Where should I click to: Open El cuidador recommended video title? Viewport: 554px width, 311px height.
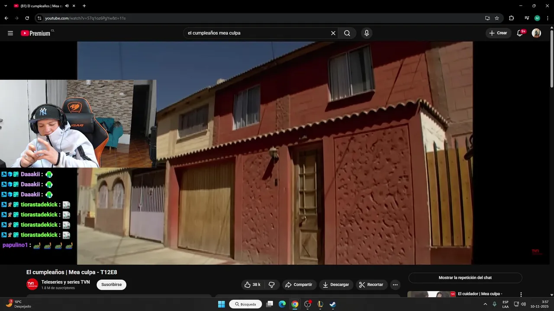point(480,294)
